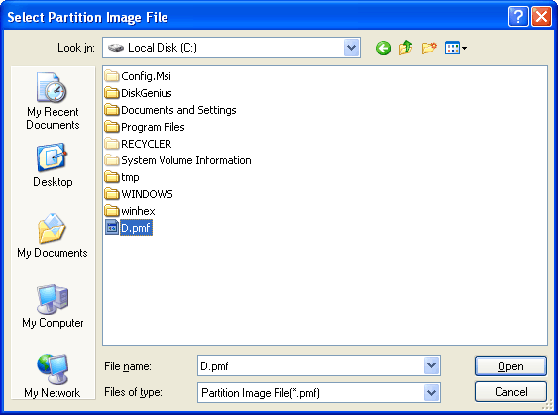This screenshot has height=415, width=558.
Task: Click the Help question mark button
Action: (x=518, y=17)
